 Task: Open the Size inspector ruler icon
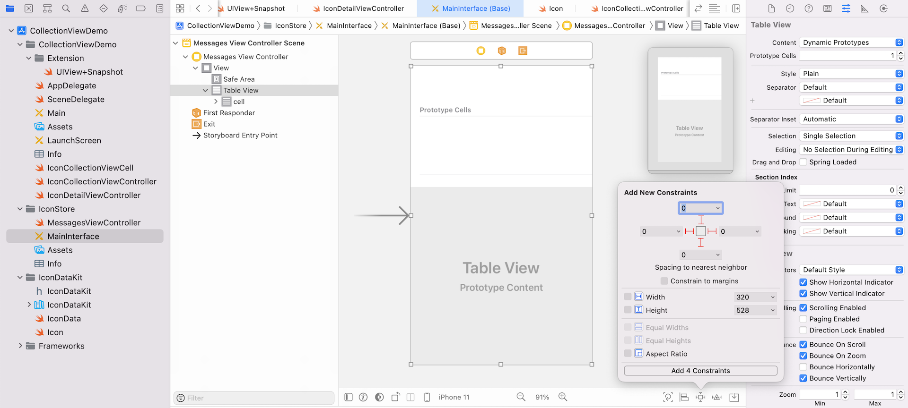pos(864,8)
